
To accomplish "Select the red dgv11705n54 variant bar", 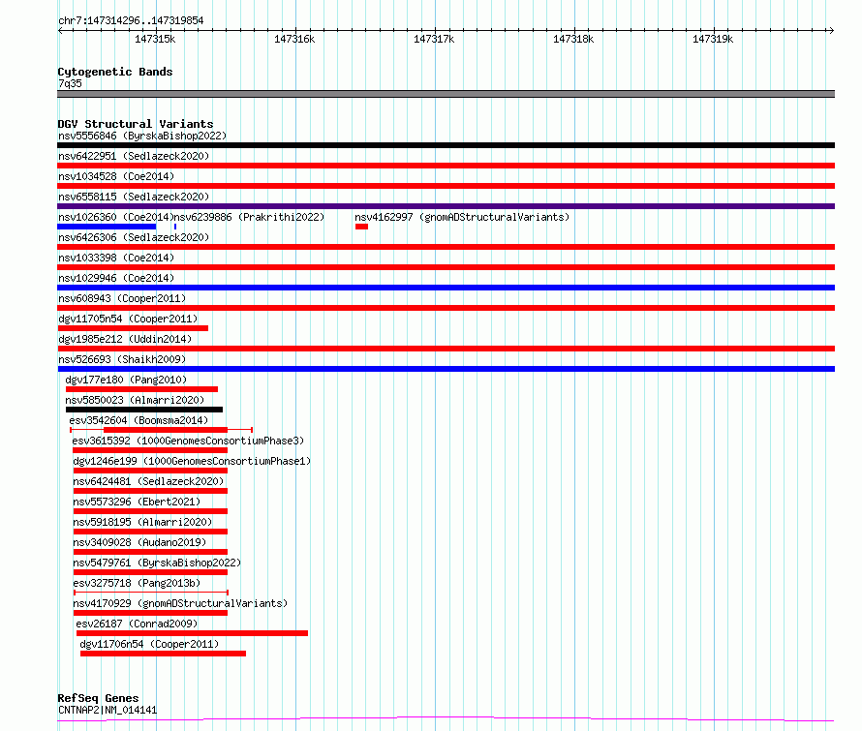I will coord(133,328).
